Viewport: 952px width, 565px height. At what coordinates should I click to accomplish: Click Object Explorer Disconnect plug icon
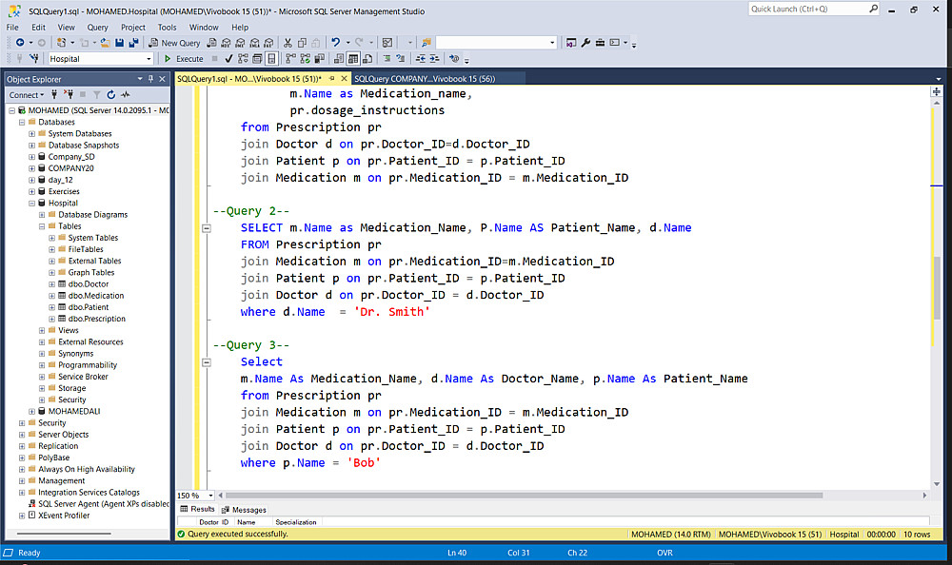click(x=68, y=95)
